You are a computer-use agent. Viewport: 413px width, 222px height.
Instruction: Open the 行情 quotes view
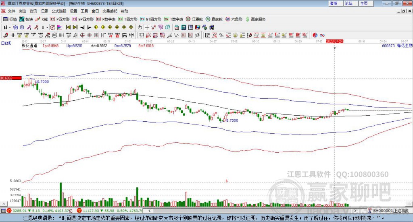point(10,19)
